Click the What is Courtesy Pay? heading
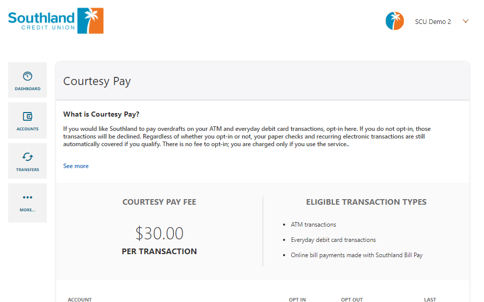This screenshot has height=302, width=484. 101,114
